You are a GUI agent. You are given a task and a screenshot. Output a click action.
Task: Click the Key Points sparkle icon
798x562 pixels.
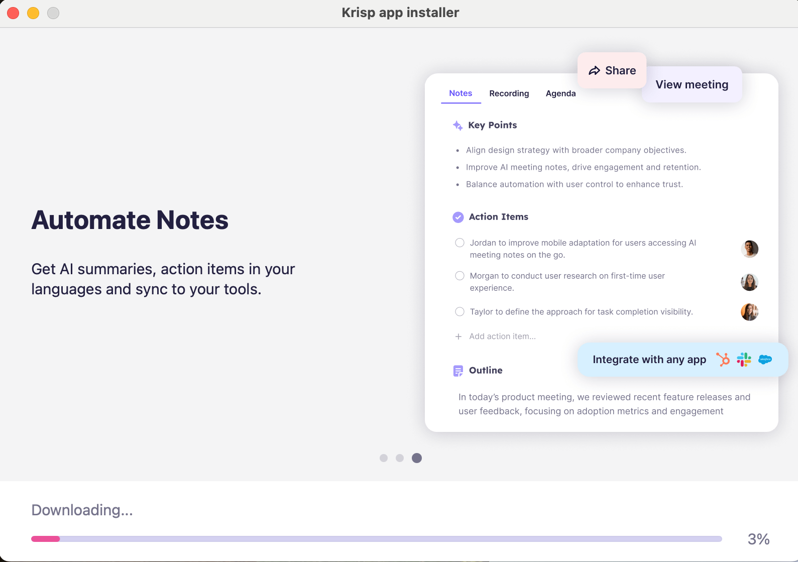(x=458, y=126)
